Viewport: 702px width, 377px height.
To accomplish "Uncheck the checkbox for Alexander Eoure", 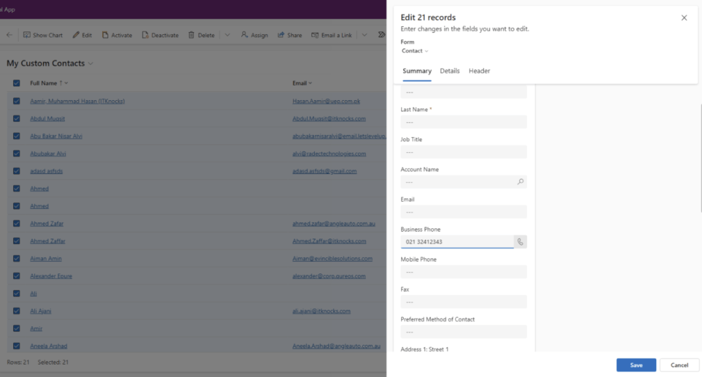I will (x=16, y=276).
